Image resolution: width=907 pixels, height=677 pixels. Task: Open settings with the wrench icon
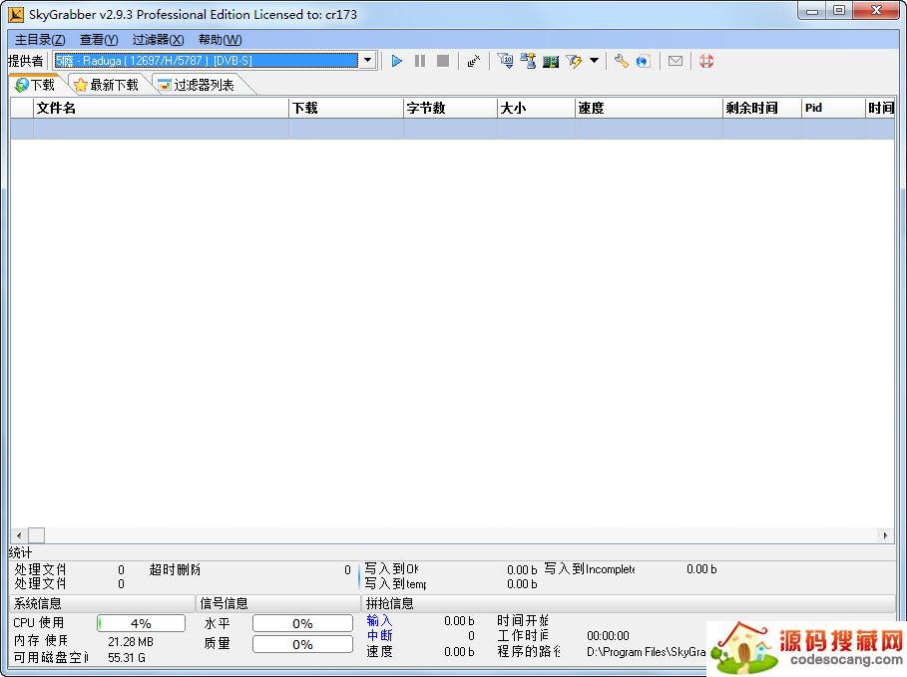[622, 61]
